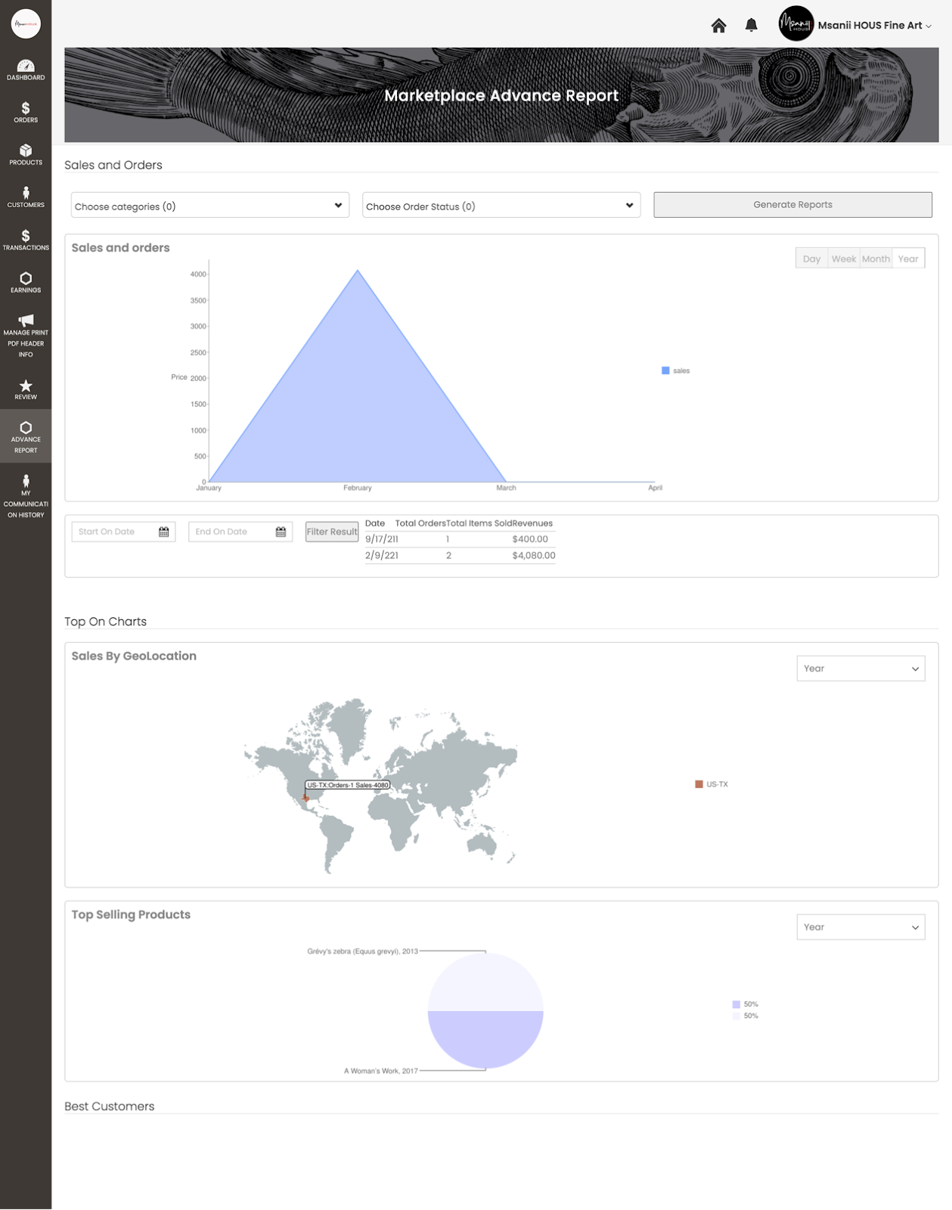Screen dimensions: 952x1210
Task: Open Advance Report hexagon icon
Action: pyautogui.click(x=26, y=427)
